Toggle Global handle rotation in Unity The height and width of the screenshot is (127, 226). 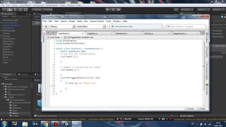(48, 10)
